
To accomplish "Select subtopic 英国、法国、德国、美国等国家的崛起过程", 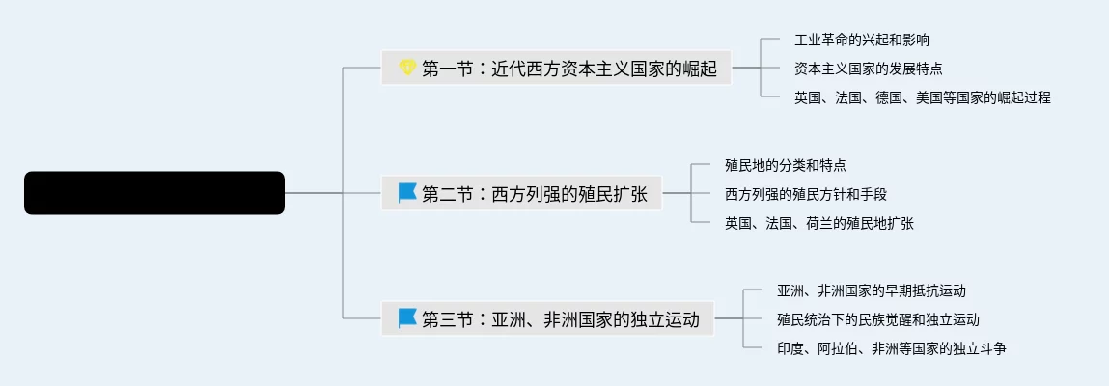I will 923,97.
